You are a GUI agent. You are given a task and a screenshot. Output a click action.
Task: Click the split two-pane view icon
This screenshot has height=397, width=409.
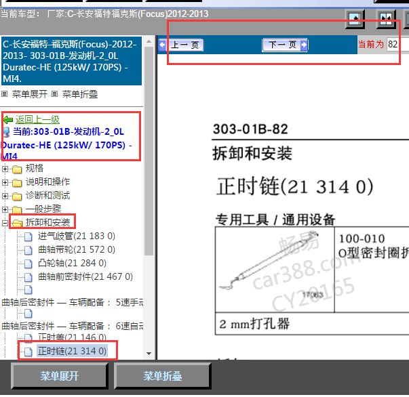point(386,19)
